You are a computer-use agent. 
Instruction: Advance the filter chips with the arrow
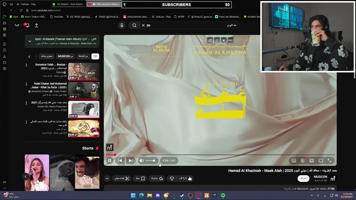(29, 57)
